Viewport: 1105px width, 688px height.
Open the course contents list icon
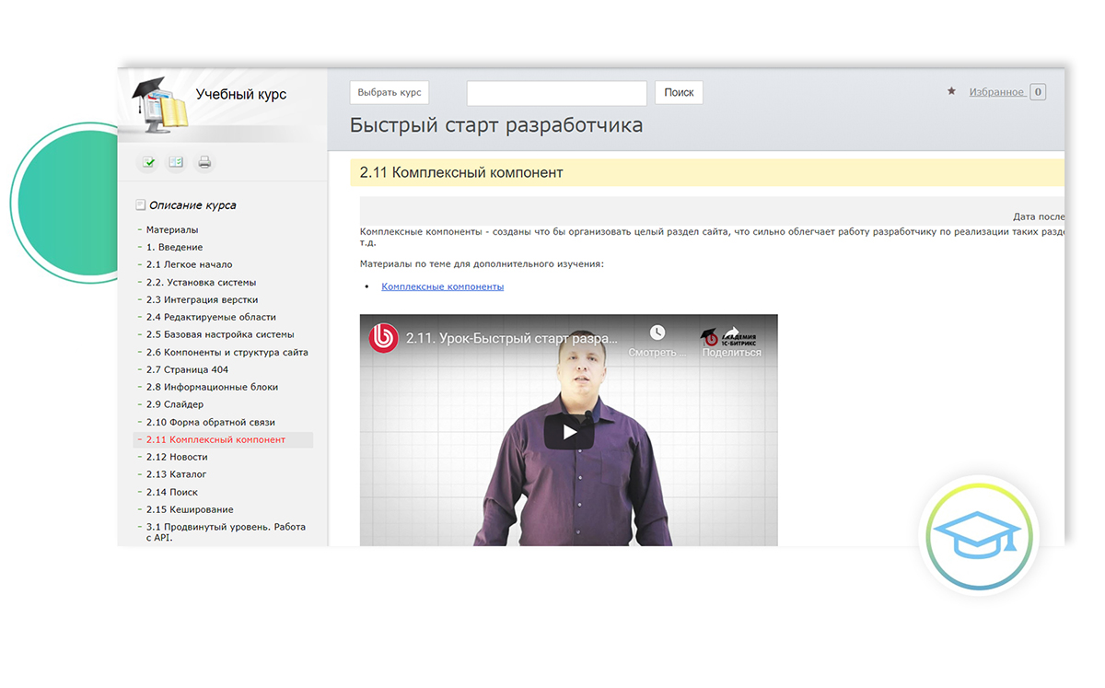176,163
